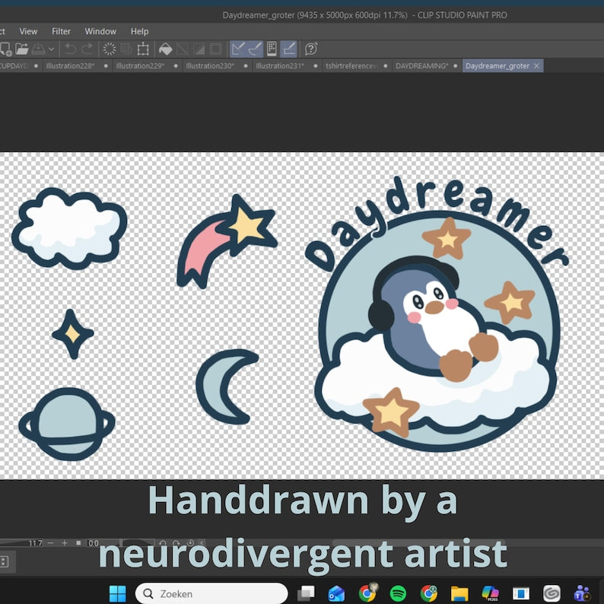The width and height of the screenshot is (604, 604).
Task: Click the rotate right icon in bottom bar
Action: coord(176,543)
